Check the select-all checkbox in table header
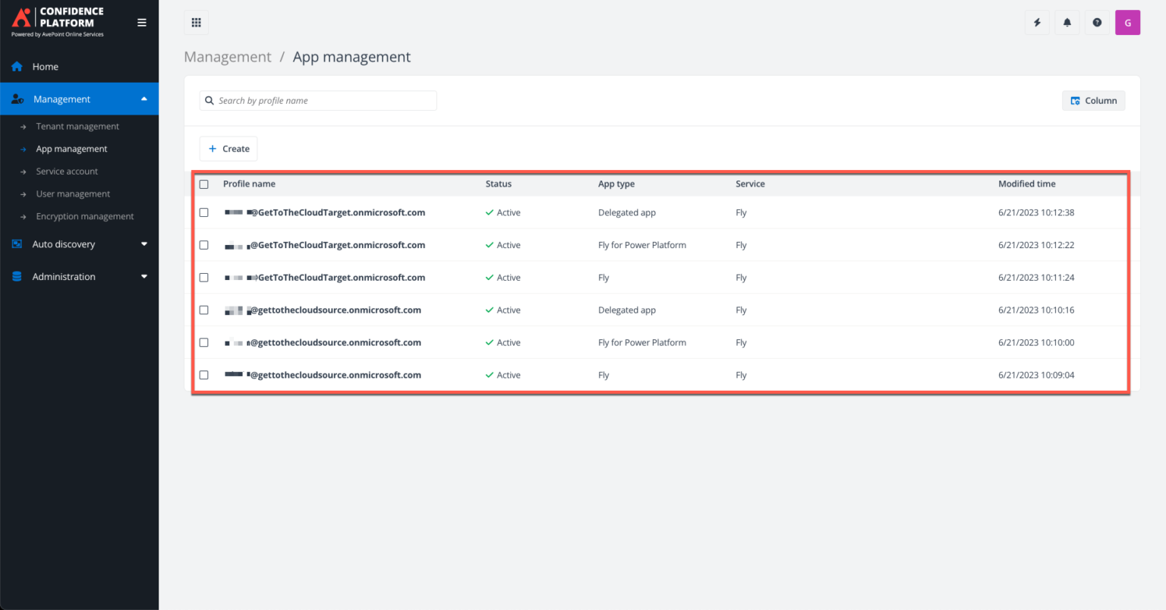This screenshot has height=610, width=1166. click(x=203, y=184)
